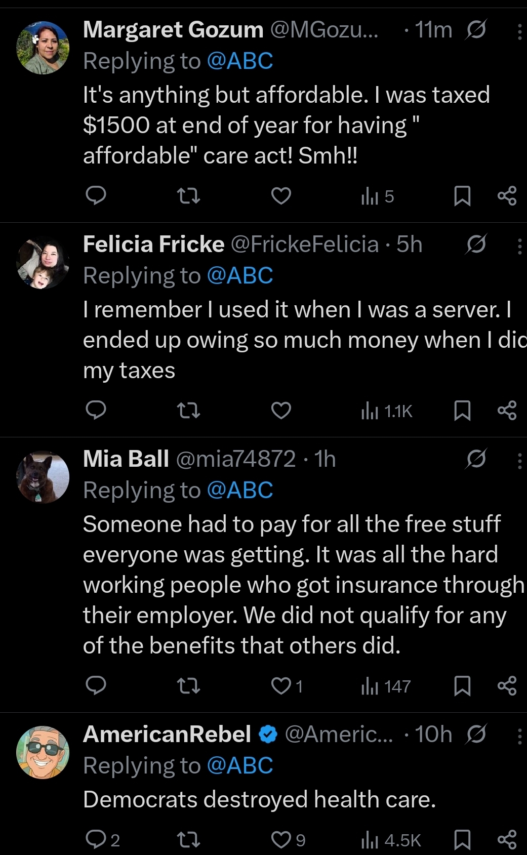This screenshot has width=527, height=855.
Task: Like Mia Ball's tweet
Action: pos(281,686)
